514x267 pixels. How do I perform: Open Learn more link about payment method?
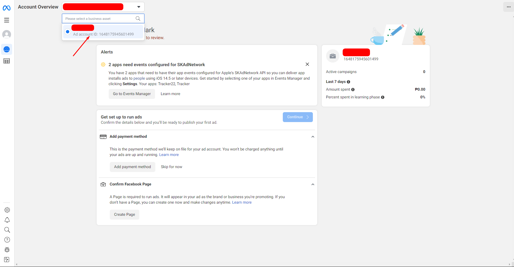point(169,155)
